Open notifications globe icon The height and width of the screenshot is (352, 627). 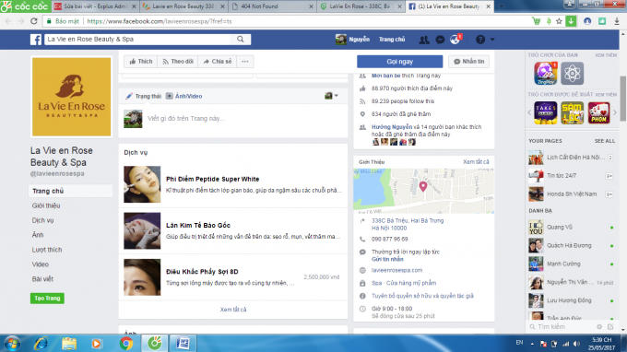click(455, 39)
